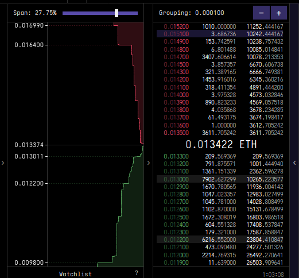Click the 0.013200 bid price
This screenshot has width=299, height=278.
tap(176, 164)
